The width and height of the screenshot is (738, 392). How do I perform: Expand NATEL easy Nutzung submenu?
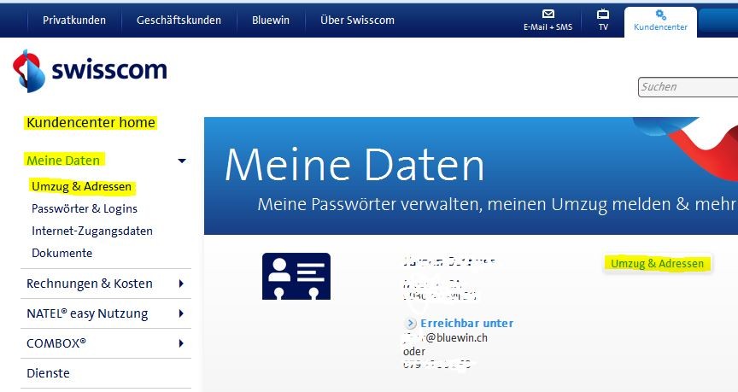pos(181,313)
